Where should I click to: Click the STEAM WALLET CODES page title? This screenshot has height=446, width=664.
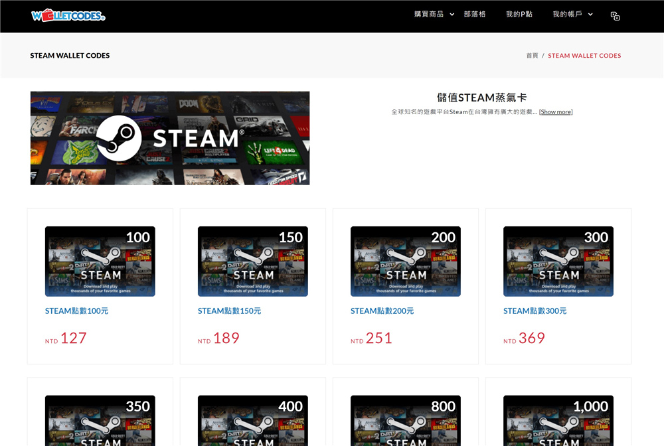point(70,56)
